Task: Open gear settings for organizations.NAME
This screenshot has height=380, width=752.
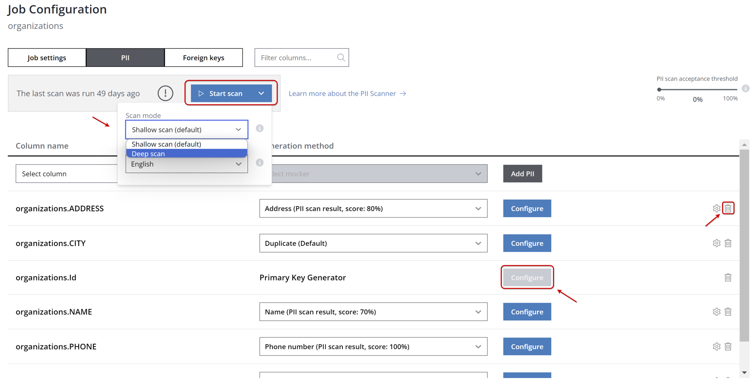Action: (716, 312)
